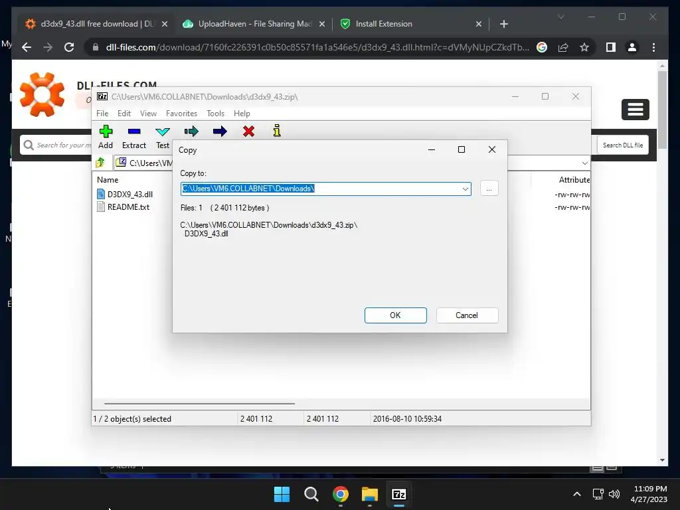Click the Chrome back arrow

(27, 47)
